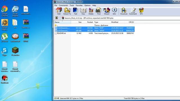This screenshot has width=180, height=101.
Task: Select the README.txt file row
Action: 94,33
